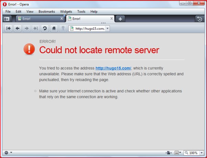This screenshot has height=158, width=207.
Task: Click the Fast Forward button
Action: tap(35, 28)
